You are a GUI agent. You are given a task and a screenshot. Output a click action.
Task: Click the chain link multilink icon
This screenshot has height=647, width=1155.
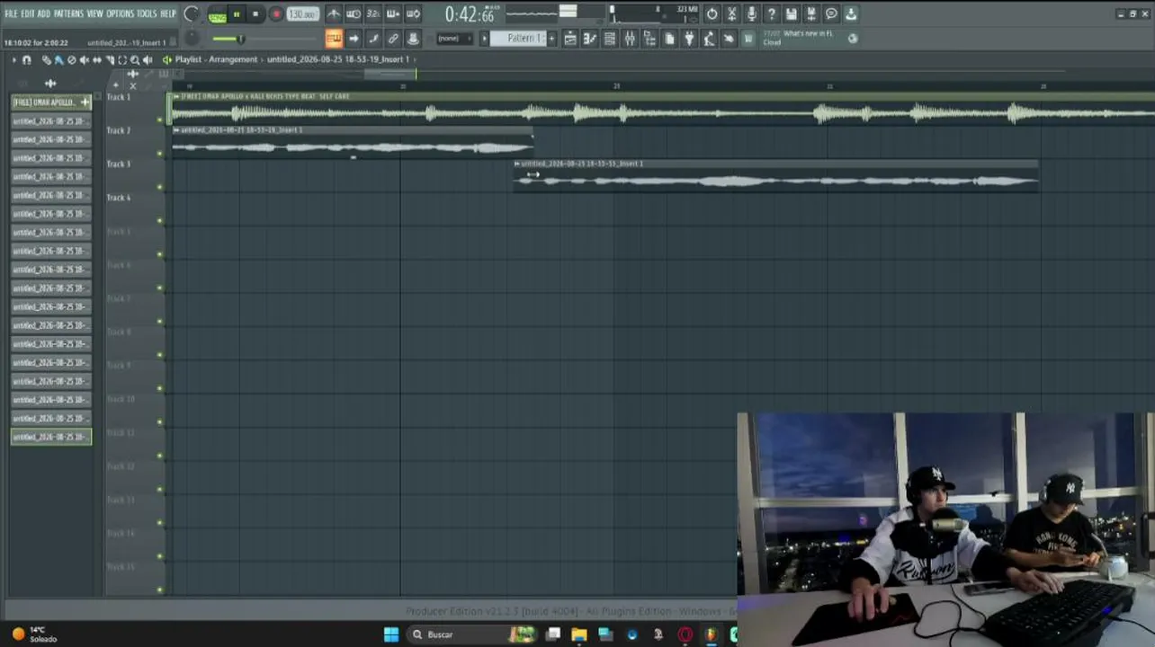393,39
